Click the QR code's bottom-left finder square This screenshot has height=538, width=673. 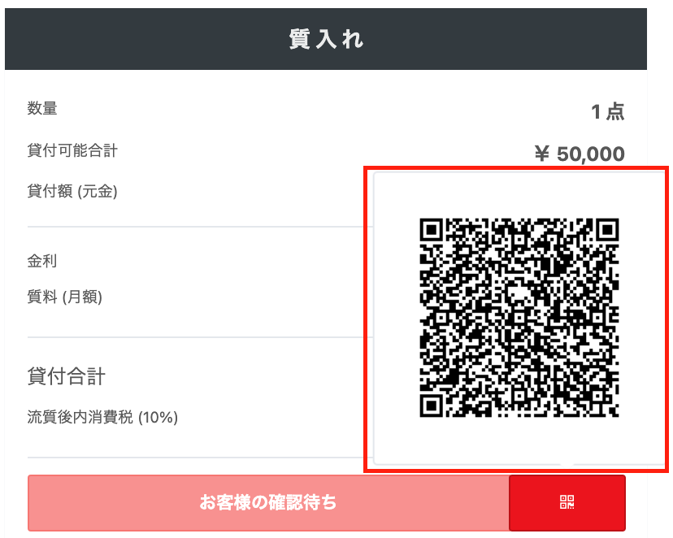click(431, 406)
